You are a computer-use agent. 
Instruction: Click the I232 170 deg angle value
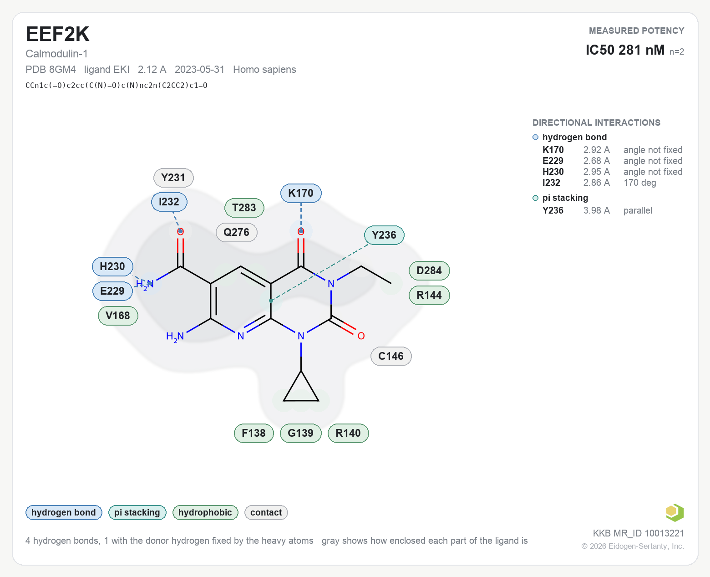[640, 183]
